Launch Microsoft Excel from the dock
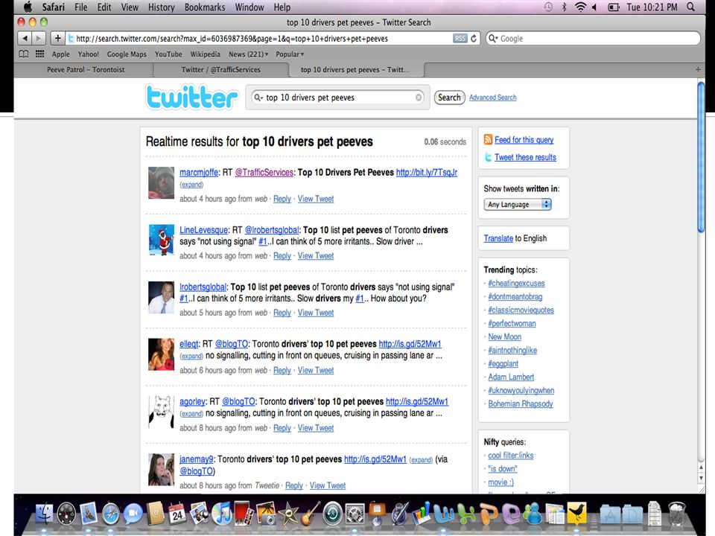Screen dimensions: 715x536 click(x=465, y=514)
